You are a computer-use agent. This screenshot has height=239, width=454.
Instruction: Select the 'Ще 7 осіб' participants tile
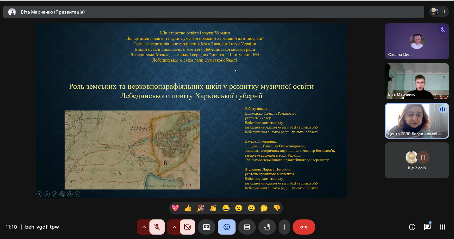[x=417, y=160]
